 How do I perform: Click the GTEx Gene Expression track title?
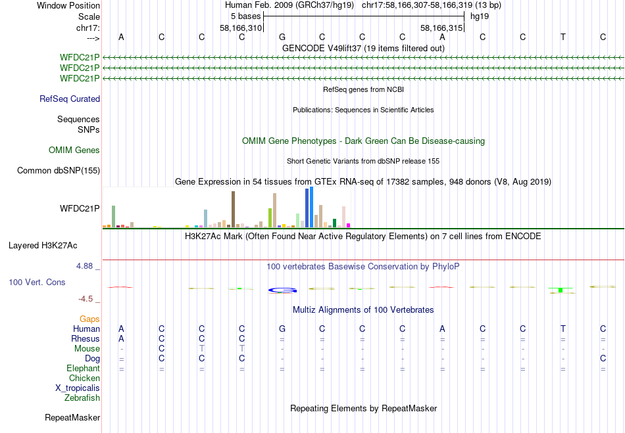[363, 182]
